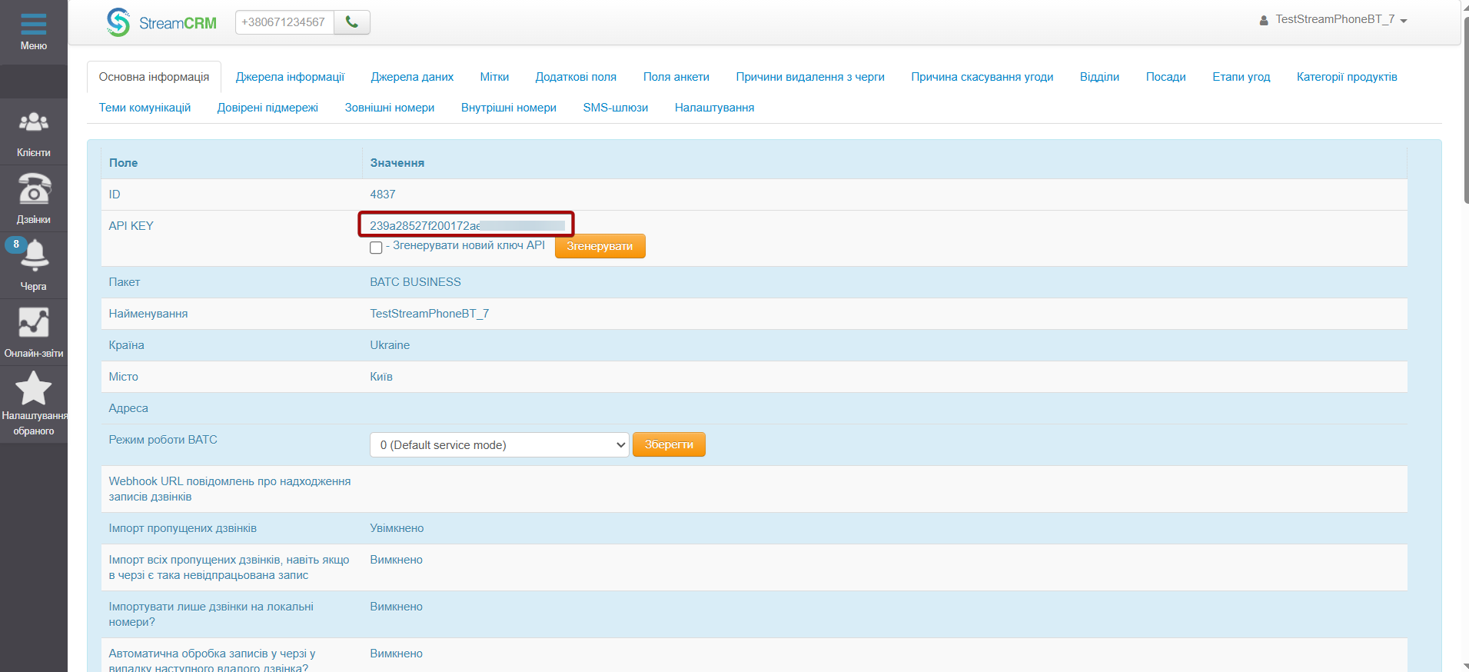1469x672 pixels.
Task: Click Вимкнено for local-number-only import row
Action: point(397,607)
